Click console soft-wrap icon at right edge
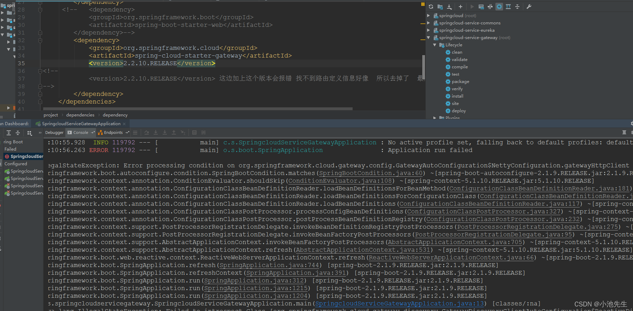 coord(624,132)
